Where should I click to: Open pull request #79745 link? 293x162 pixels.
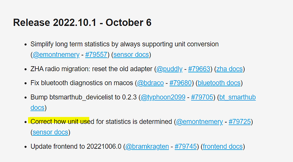(x=186, y=146)
